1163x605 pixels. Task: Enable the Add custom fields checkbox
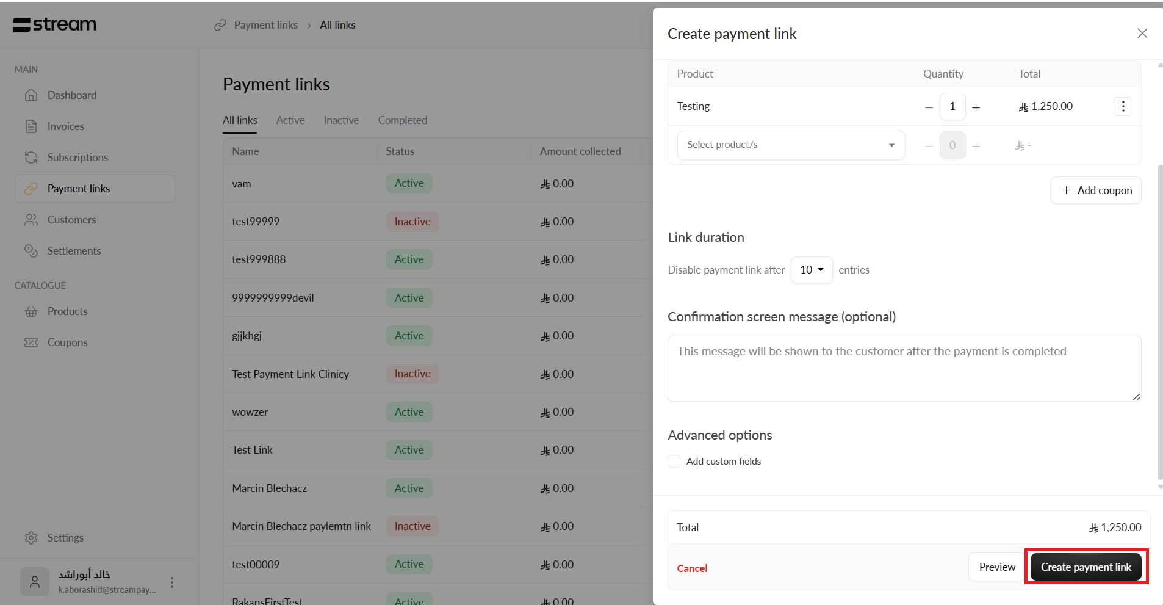(x=674, y=462)
